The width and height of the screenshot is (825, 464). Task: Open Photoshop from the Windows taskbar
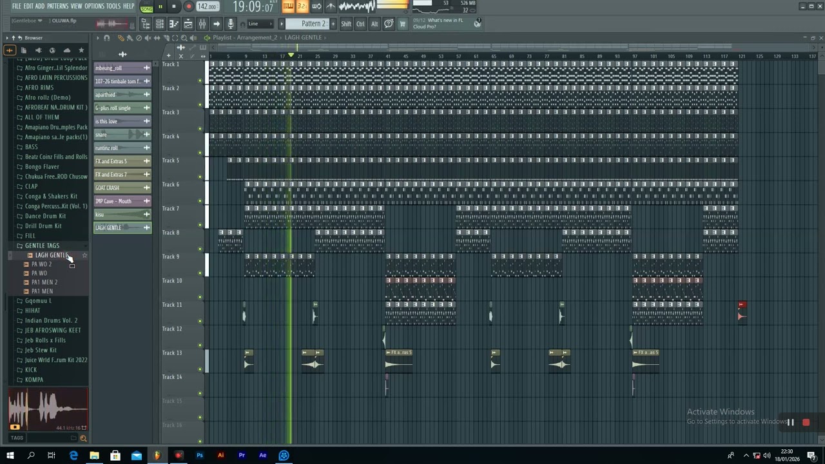pos(200,455)
